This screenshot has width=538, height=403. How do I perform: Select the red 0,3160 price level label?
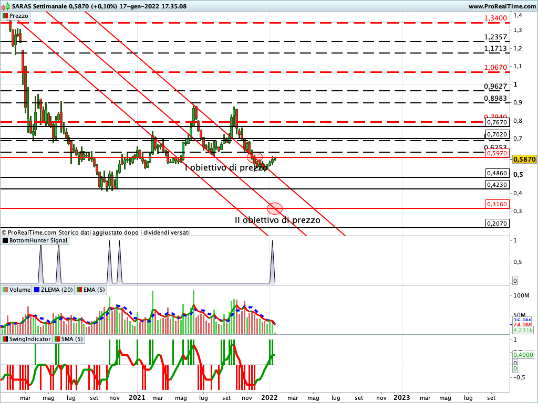(496, 204)
